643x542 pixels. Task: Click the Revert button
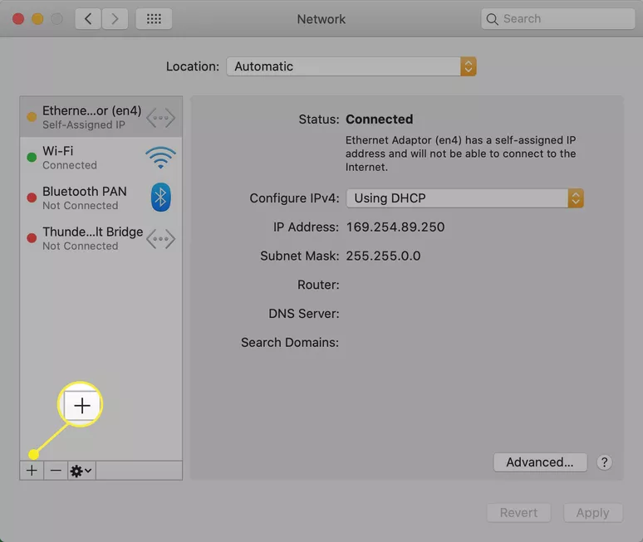(518, 513)
